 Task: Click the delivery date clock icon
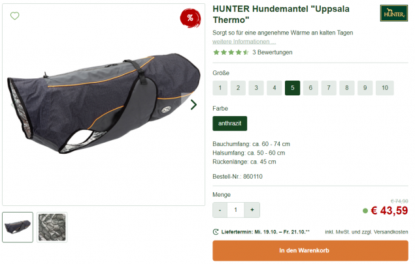(x=216, y=232)
